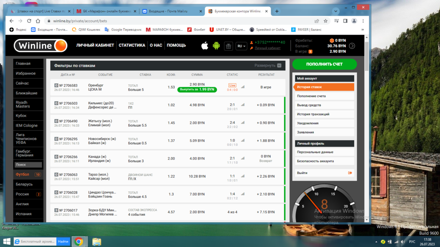The image size is (440, 247).
Task: Bookmark this page with the star icon
Action: pyautogui.click(x=326, y=21)
